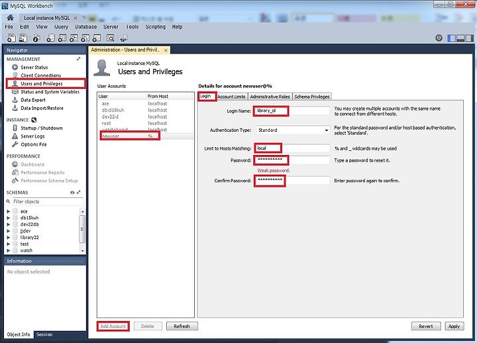Screen dimensions: 477x343
Task: Refresh the SCHEMAS list with the arrows icon
Action: point(72,193)
